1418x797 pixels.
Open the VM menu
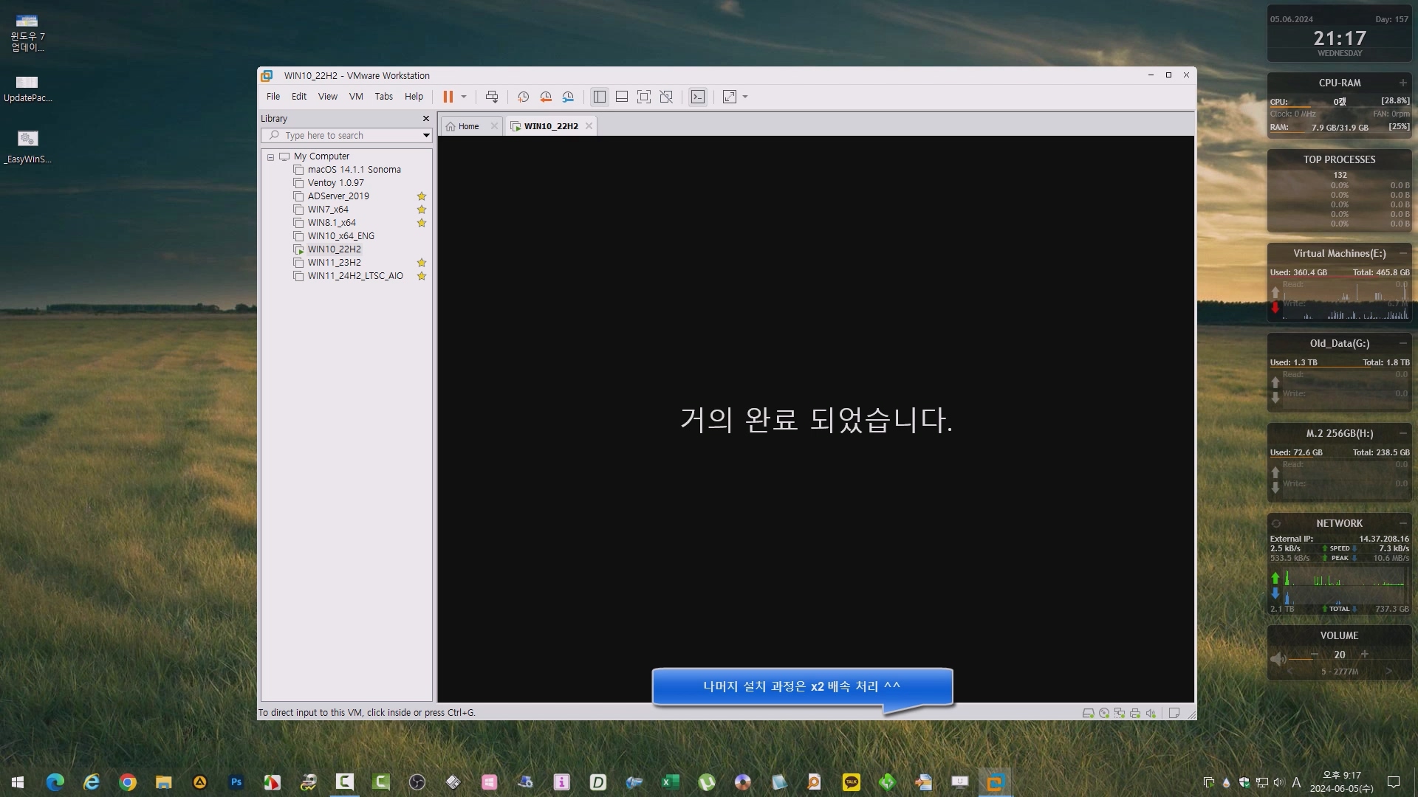point(356,97)
